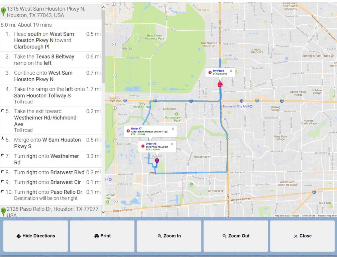Click the 2126 PASO RELLO DR popup address
Screen dimensions: 337x257
(x=157, y=147)
